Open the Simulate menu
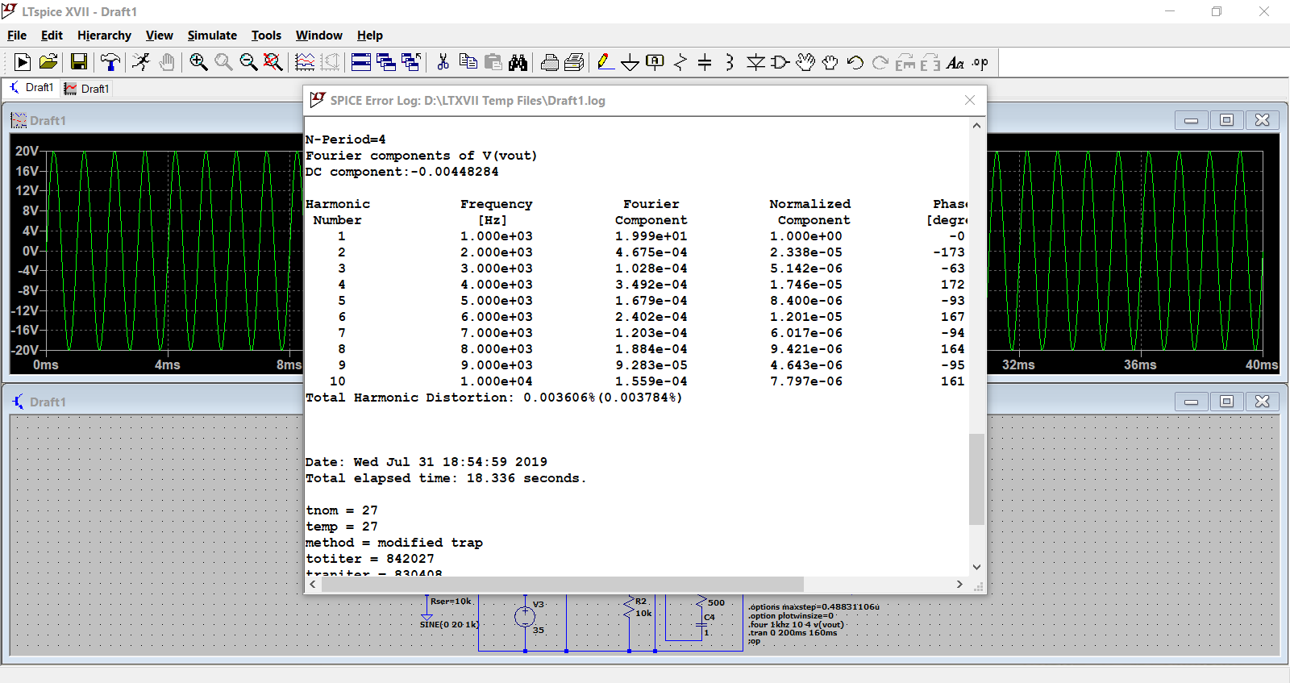This screenshot has height=683, width=1290. click(212, 35)
